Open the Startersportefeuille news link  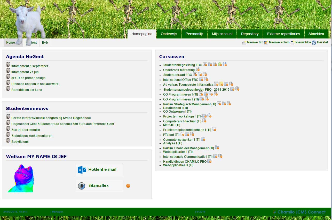point(26,130)
